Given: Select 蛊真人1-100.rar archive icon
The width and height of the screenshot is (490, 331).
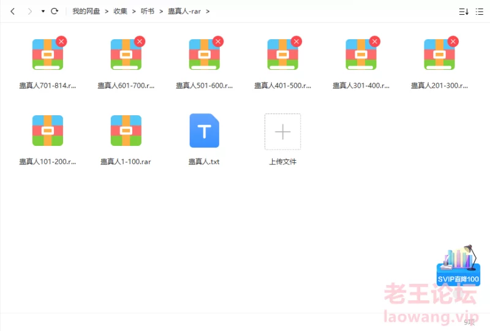Looking at the screenshot, I should [x=126, y=131].
